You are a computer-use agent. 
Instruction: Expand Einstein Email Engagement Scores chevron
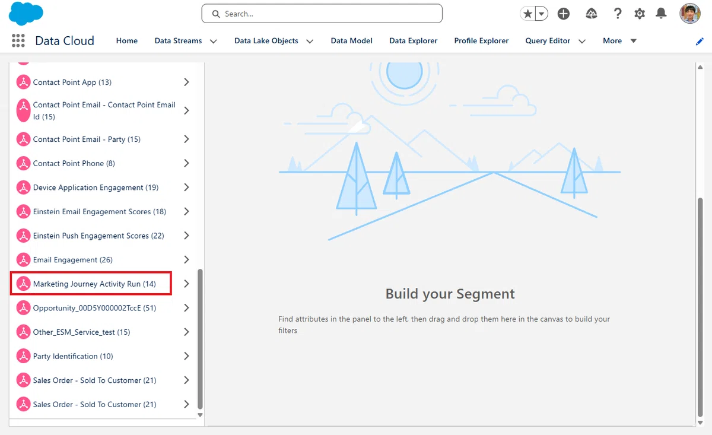[x=186, y=211]
